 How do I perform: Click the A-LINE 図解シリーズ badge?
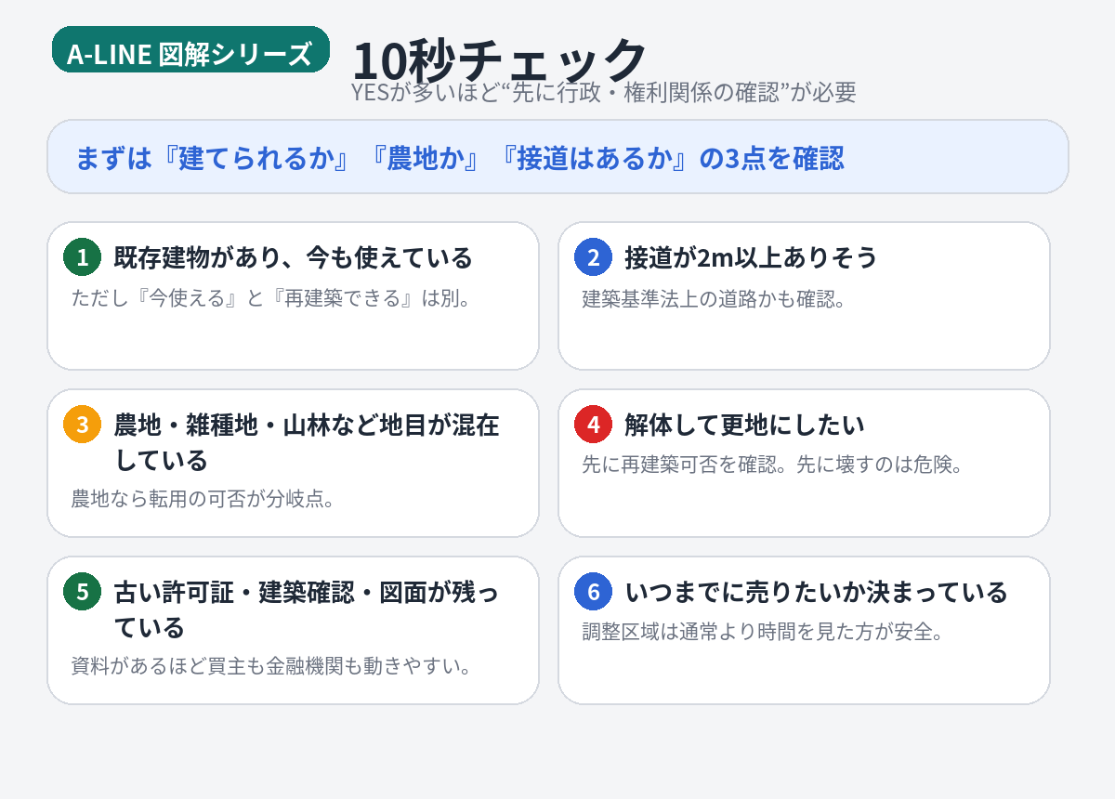pyautogui.click(x=190, y=53)
